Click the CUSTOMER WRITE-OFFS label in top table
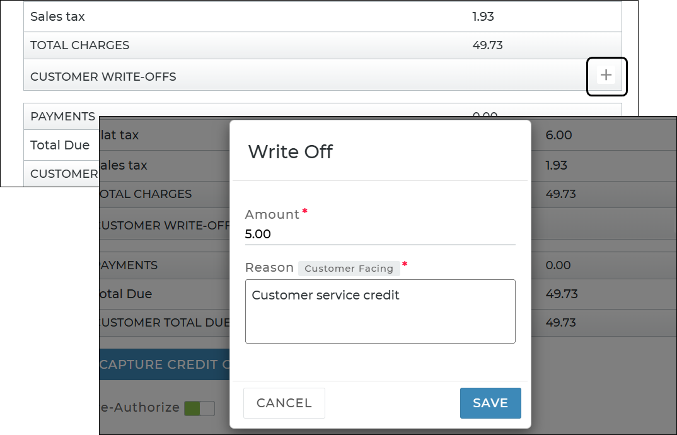Viewport: 677px width, 435px height. (x=103, y=77)
